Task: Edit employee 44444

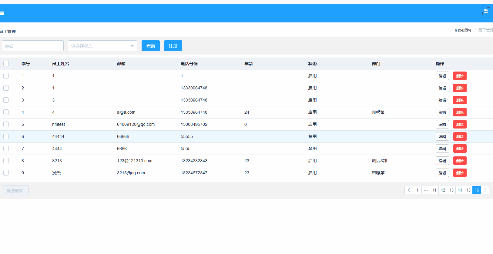Action: [442, 136]
